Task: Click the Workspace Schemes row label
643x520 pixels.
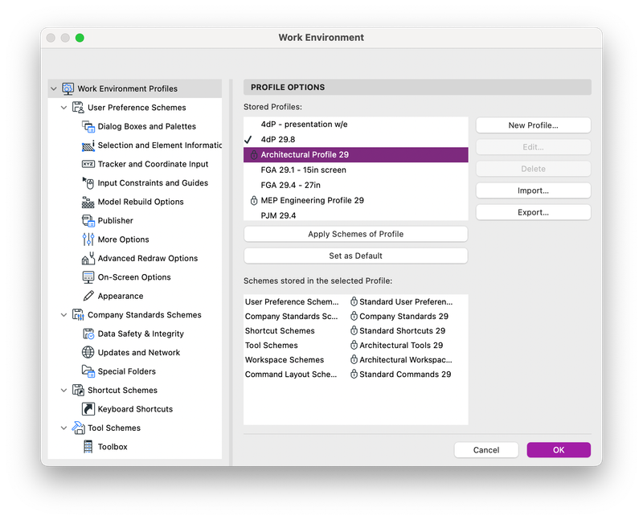Action: 285,359
